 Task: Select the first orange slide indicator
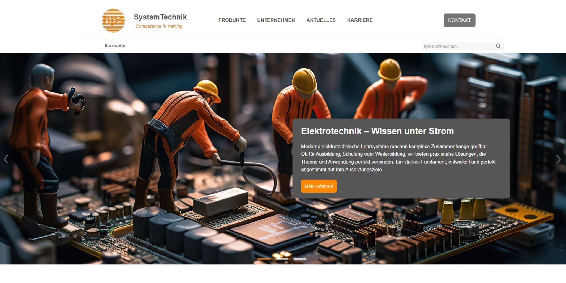[x=264, y=259]
